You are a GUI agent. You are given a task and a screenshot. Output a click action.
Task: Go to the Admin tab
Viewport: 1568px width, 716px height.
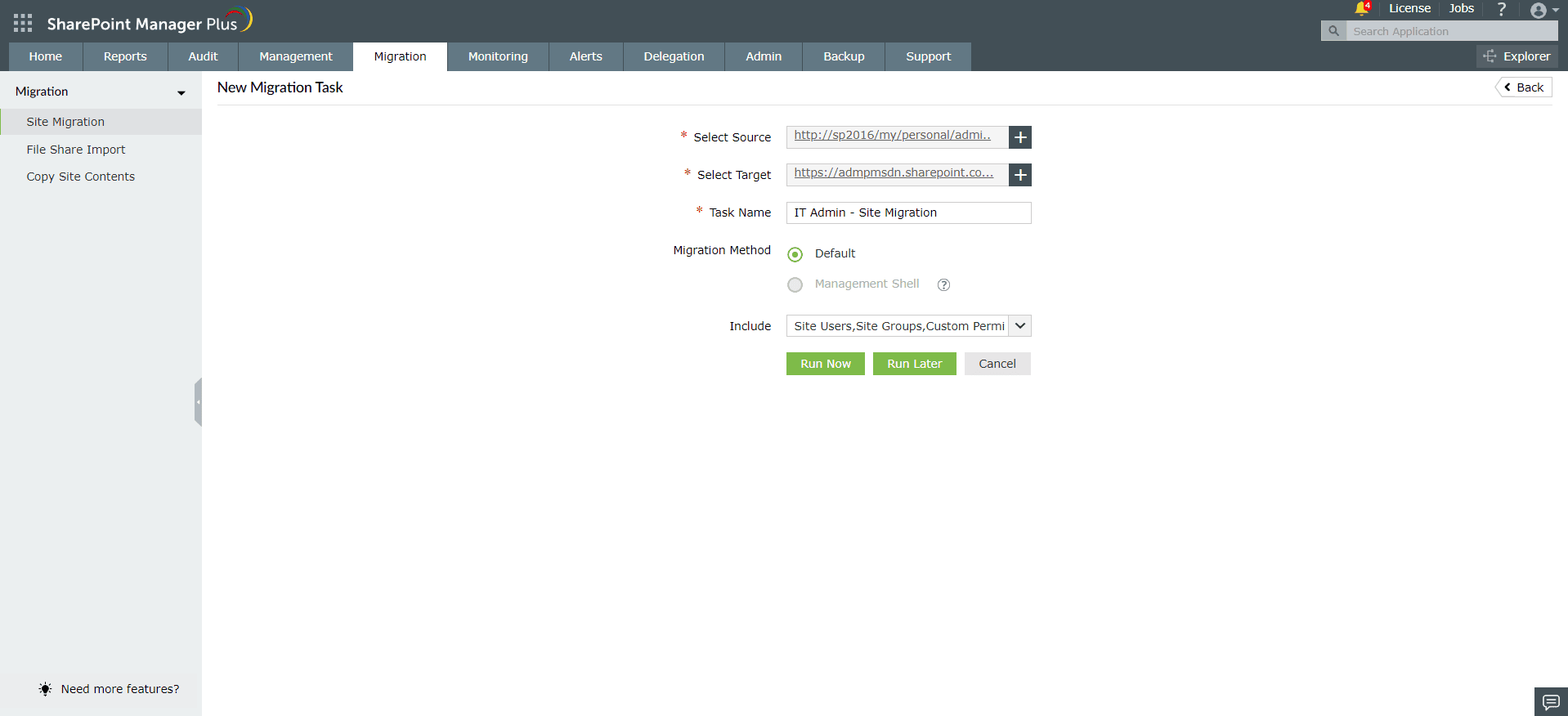764,56
